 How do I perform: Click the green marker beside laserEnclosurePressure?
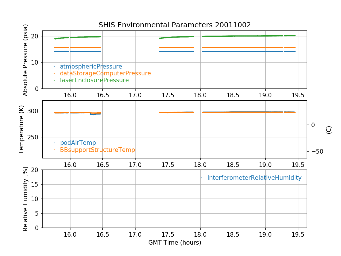coord(54,80)
